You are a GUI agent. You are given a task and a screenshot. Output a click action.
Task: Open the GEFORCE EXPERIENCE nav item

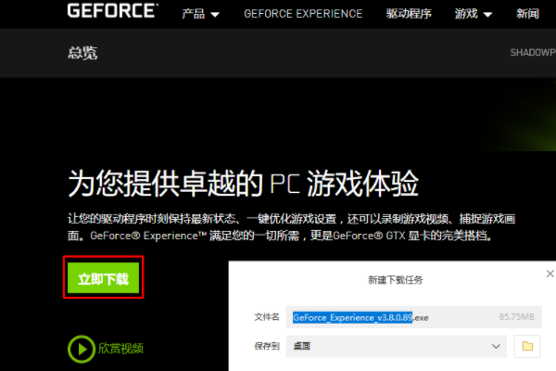(x=303, y=14)
